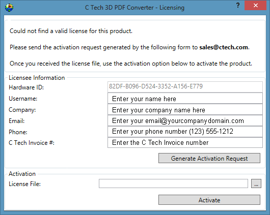Close the Licensing dialog window
The width and height of the screenshot is (270, 215).
point(255,5)
